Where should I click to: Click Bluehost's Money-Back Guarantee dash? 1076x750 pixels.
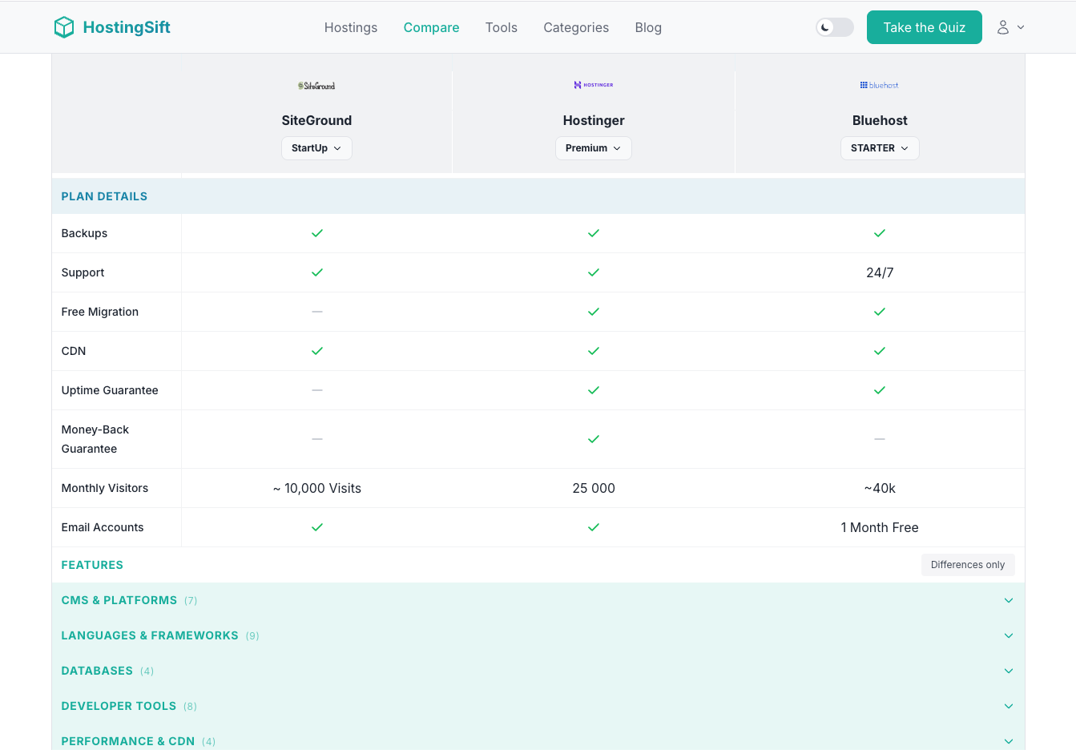coord(880,439)
